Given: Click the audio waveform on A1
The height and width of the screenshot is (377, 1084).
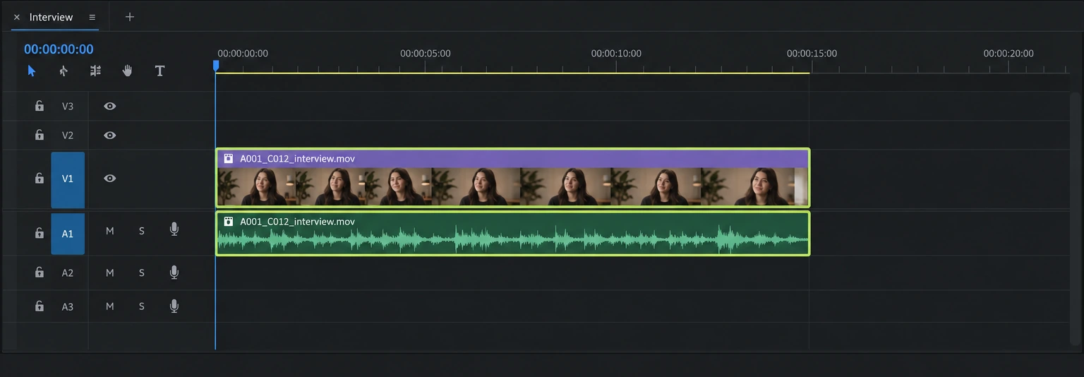Looking at the screenshot, I should point(512,241).
